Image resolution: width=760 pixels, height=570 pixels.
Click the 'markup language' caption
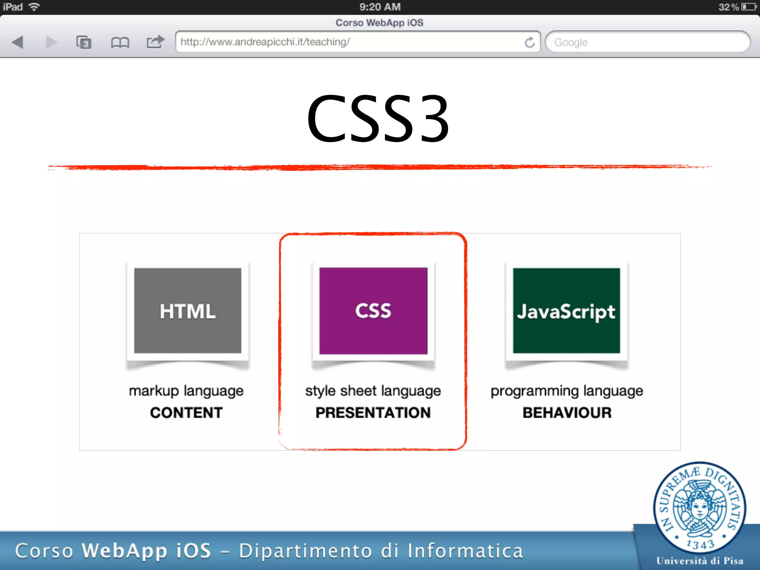tap(186, 392)
